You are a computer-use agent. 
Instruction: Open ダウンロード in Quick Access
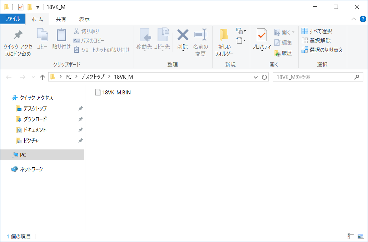pyautogui.click(x=35, y=119)
